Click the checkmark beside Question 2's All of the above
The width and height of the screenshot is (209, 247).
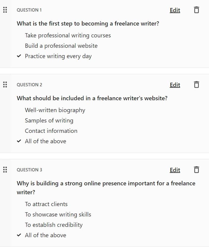tap(19, 141)
